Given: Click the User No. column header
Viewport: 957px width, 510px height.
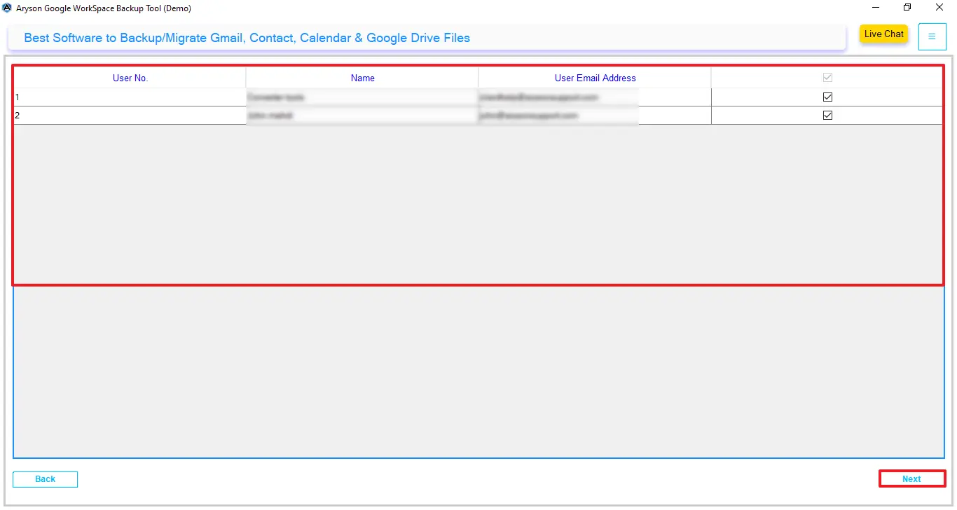Looking at the screenshot, I should (x=130, y=77).
